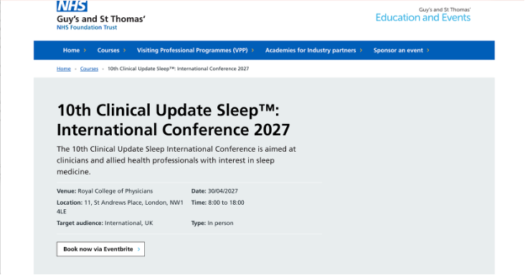This screenshot has height=275, width=525.
Task: Click the NHS Foundation Trust text
Action: (x=87, y=28)
